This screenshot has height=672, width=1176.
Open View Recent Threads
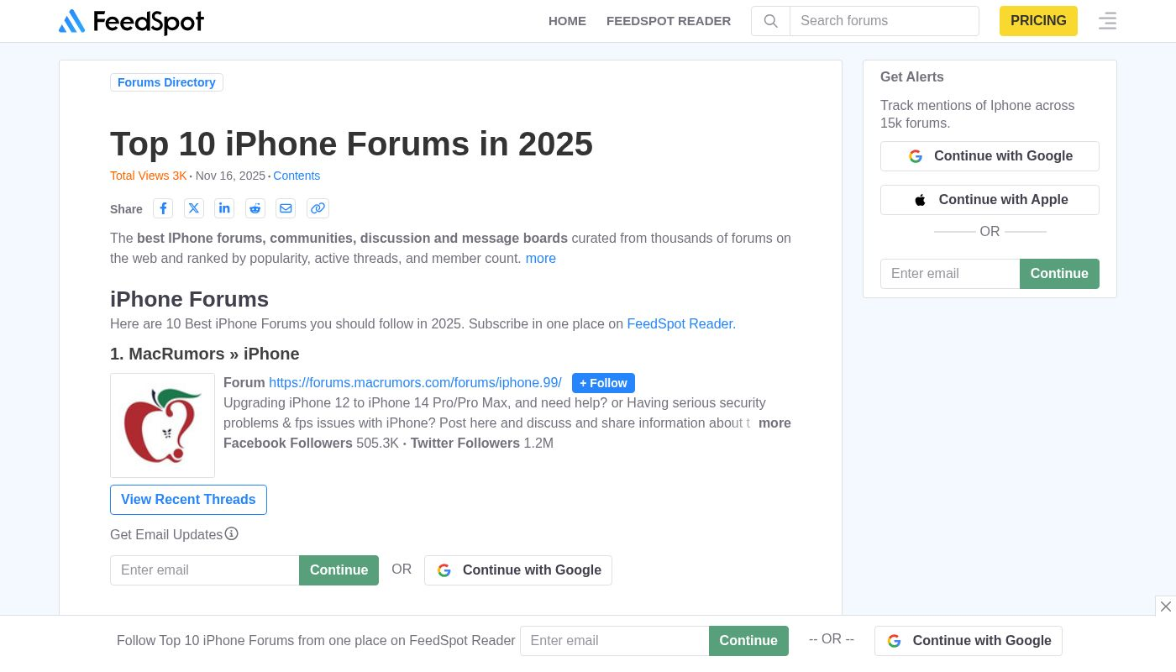188,500
